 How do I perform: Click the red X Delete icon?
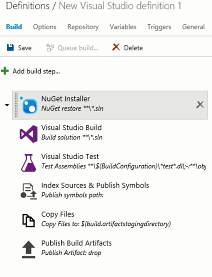[x=116, y=47]
